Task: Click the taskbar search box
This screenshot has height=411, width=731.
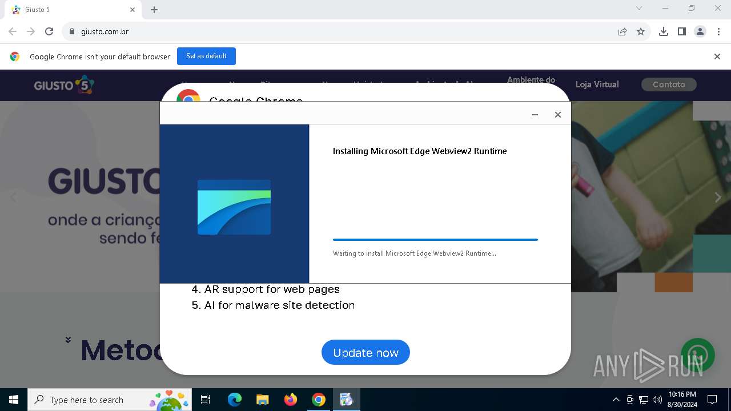Action: pos(110,400)
